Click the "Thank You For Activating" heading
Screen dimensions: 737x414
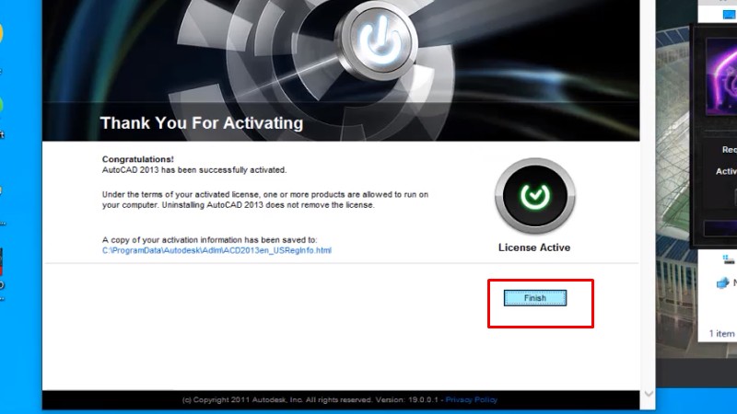click(201, 122)
